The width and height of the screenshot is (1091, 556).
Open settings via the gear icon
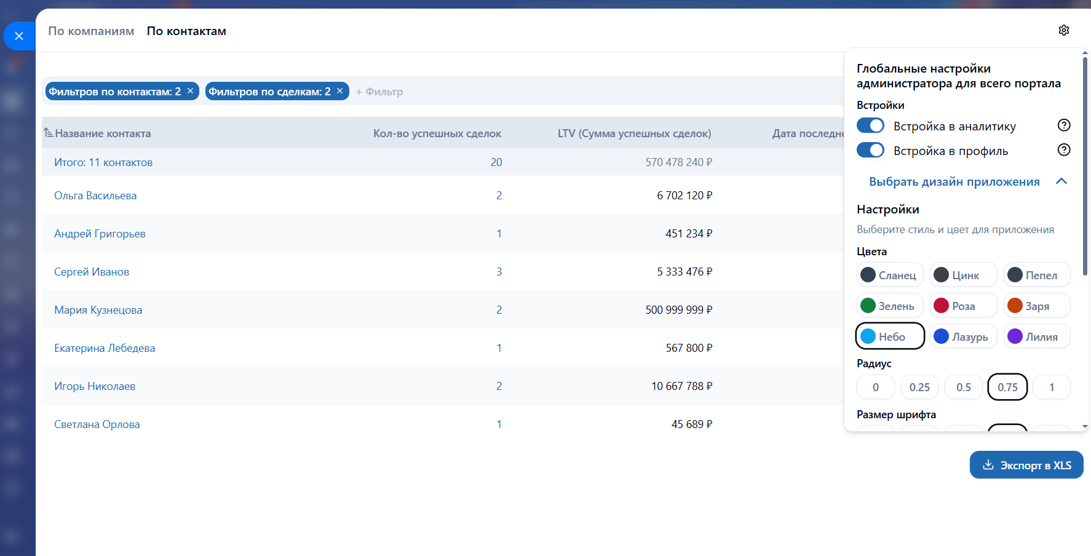coord(1063,30)
